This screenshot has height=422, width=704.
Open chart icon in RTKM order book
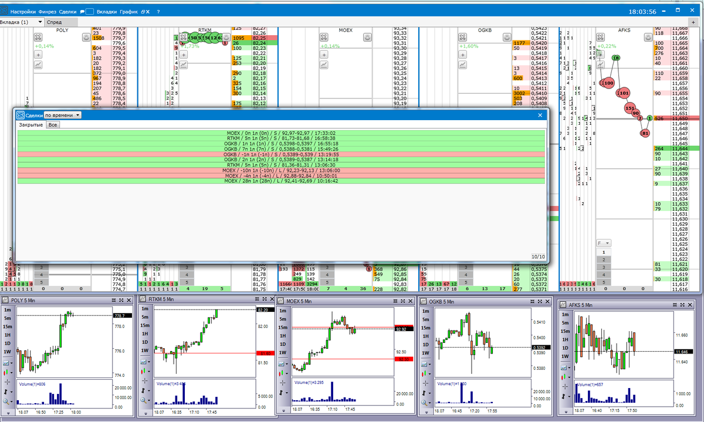click(183, 64)
